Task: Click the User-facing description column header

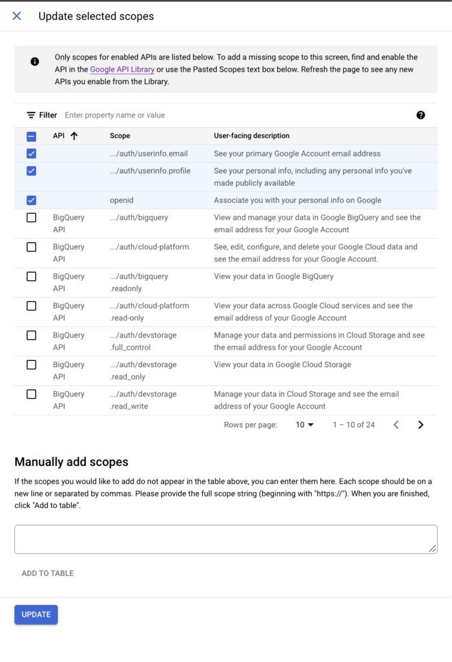Action: coord(251,136)
